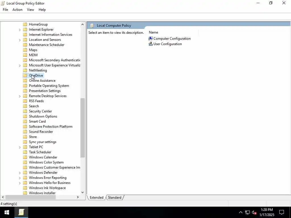The image size is (291, 218).
Task: Select Microsoft Secondary Authentication item
Action: coord(54,60)
